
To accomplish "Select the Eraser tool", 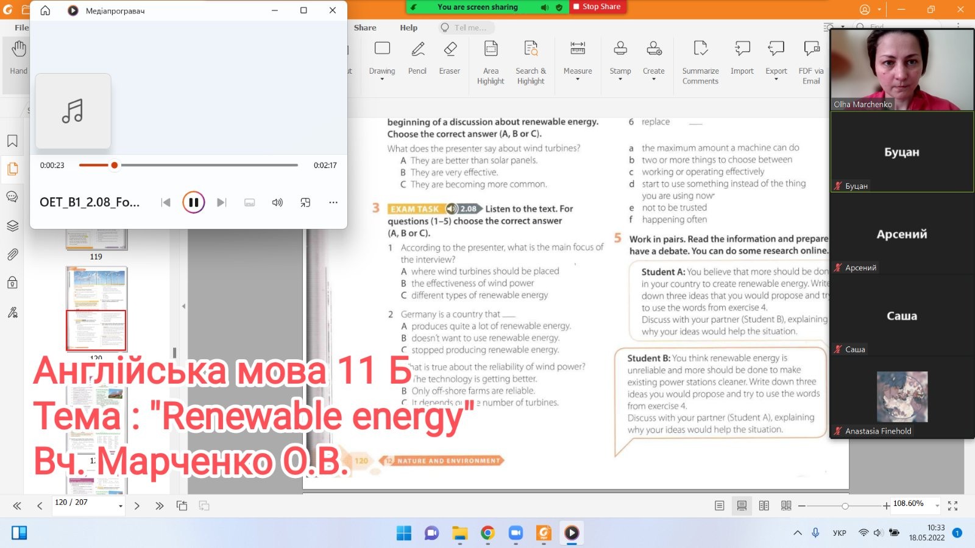I will 450,57.
